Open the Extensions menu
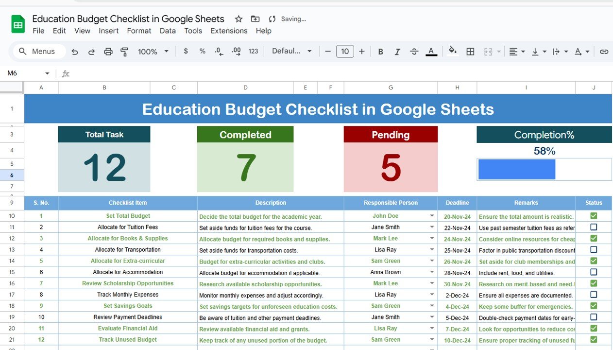 [229, 31]
